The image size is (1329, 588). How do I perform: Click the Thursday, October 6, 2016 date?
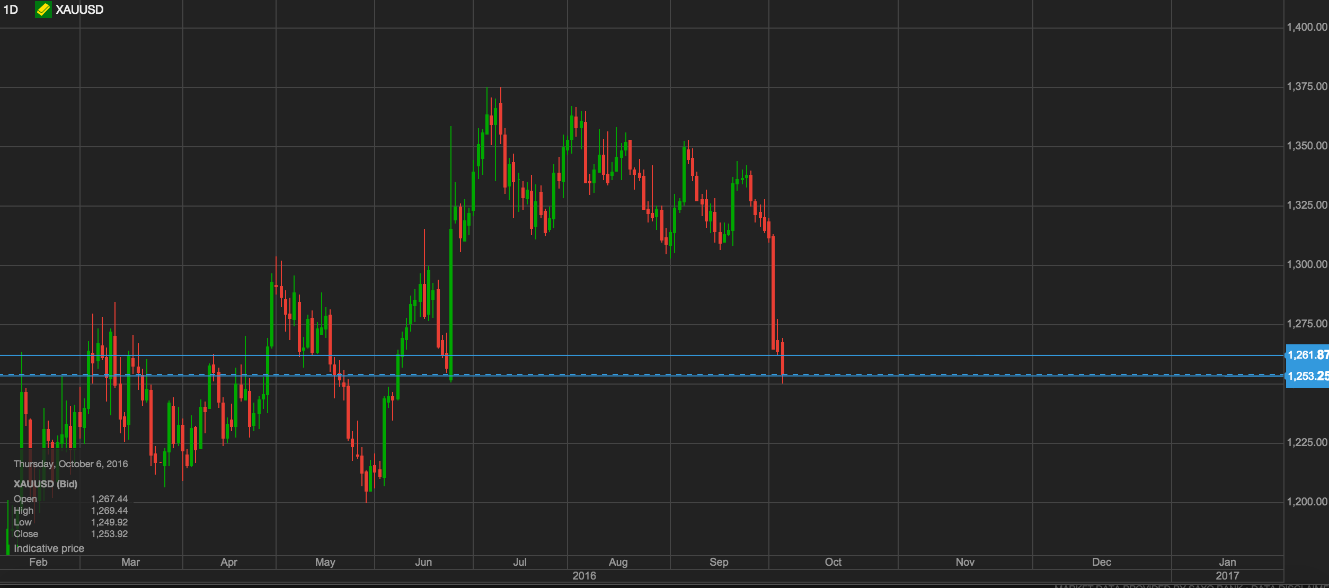click(70, 464)
